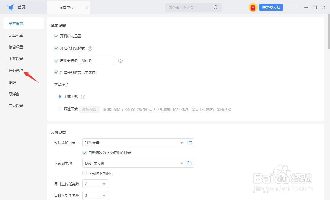Toggle 自动修改为上次使用的目录 checkbox

click(x=85, y=153)
